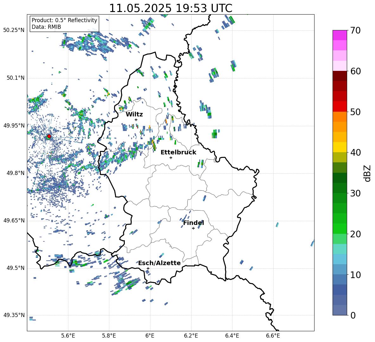Click the cross marker below Ettelbruck
This screenshot has width=375, height=342.
171,158
